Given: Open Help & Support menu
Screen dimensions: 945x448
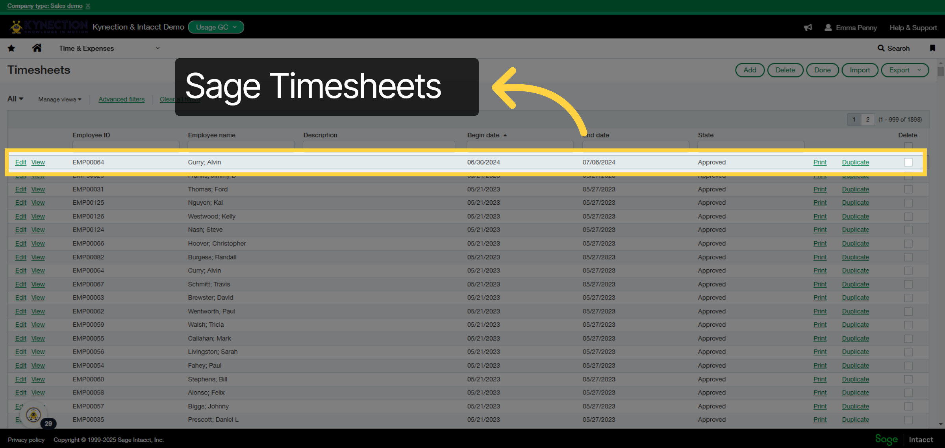Looking at the screenshot, I should pyautogui.click(x=913, y=28).
